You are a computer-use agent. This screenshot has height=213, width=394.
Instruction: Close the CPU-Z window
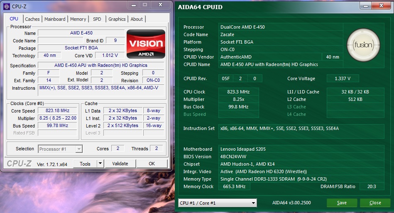tap(161, 5)
